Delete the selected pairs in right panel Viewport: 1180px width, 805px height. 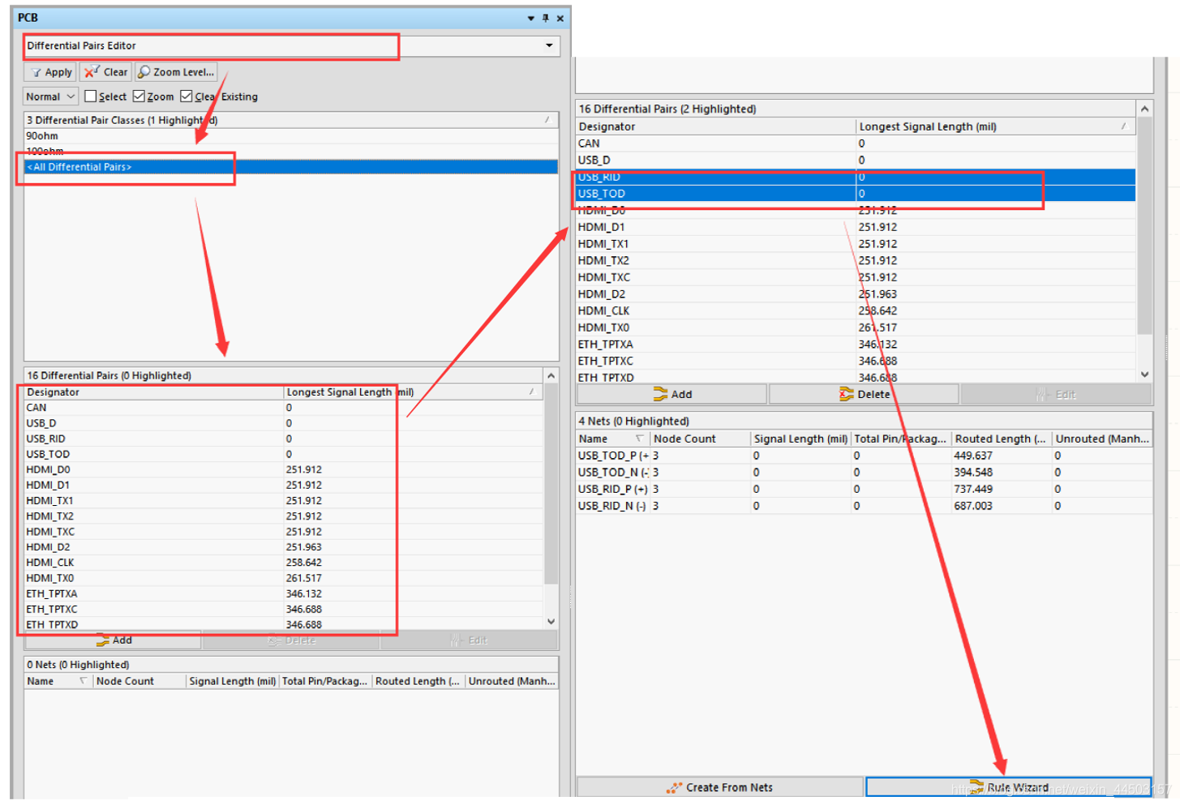pyautogui.click(x=865, y=395)
